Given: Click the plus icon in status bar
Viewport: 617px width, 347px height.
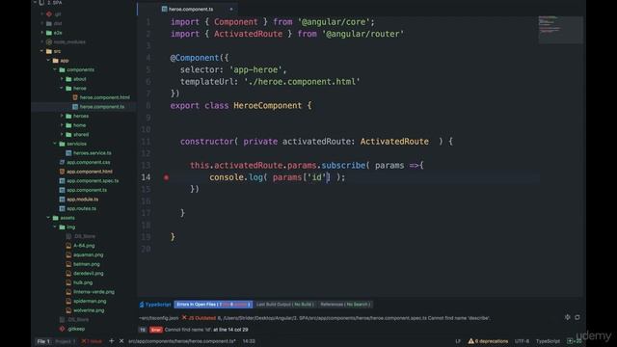Looking at the screenshot, I should (112, 340).
